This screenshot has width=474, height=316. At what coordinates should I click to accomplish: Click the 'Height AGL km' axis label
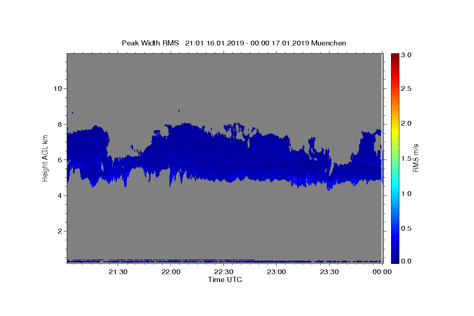pos(45,158)
